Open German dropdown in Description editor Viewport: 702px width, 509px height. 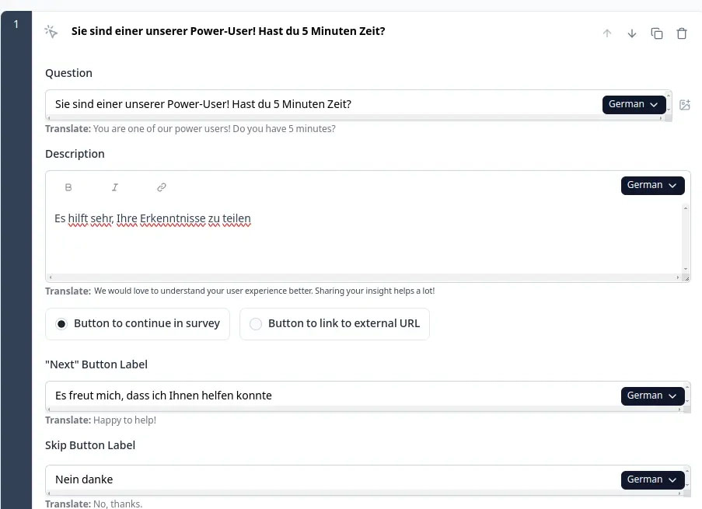652,185
